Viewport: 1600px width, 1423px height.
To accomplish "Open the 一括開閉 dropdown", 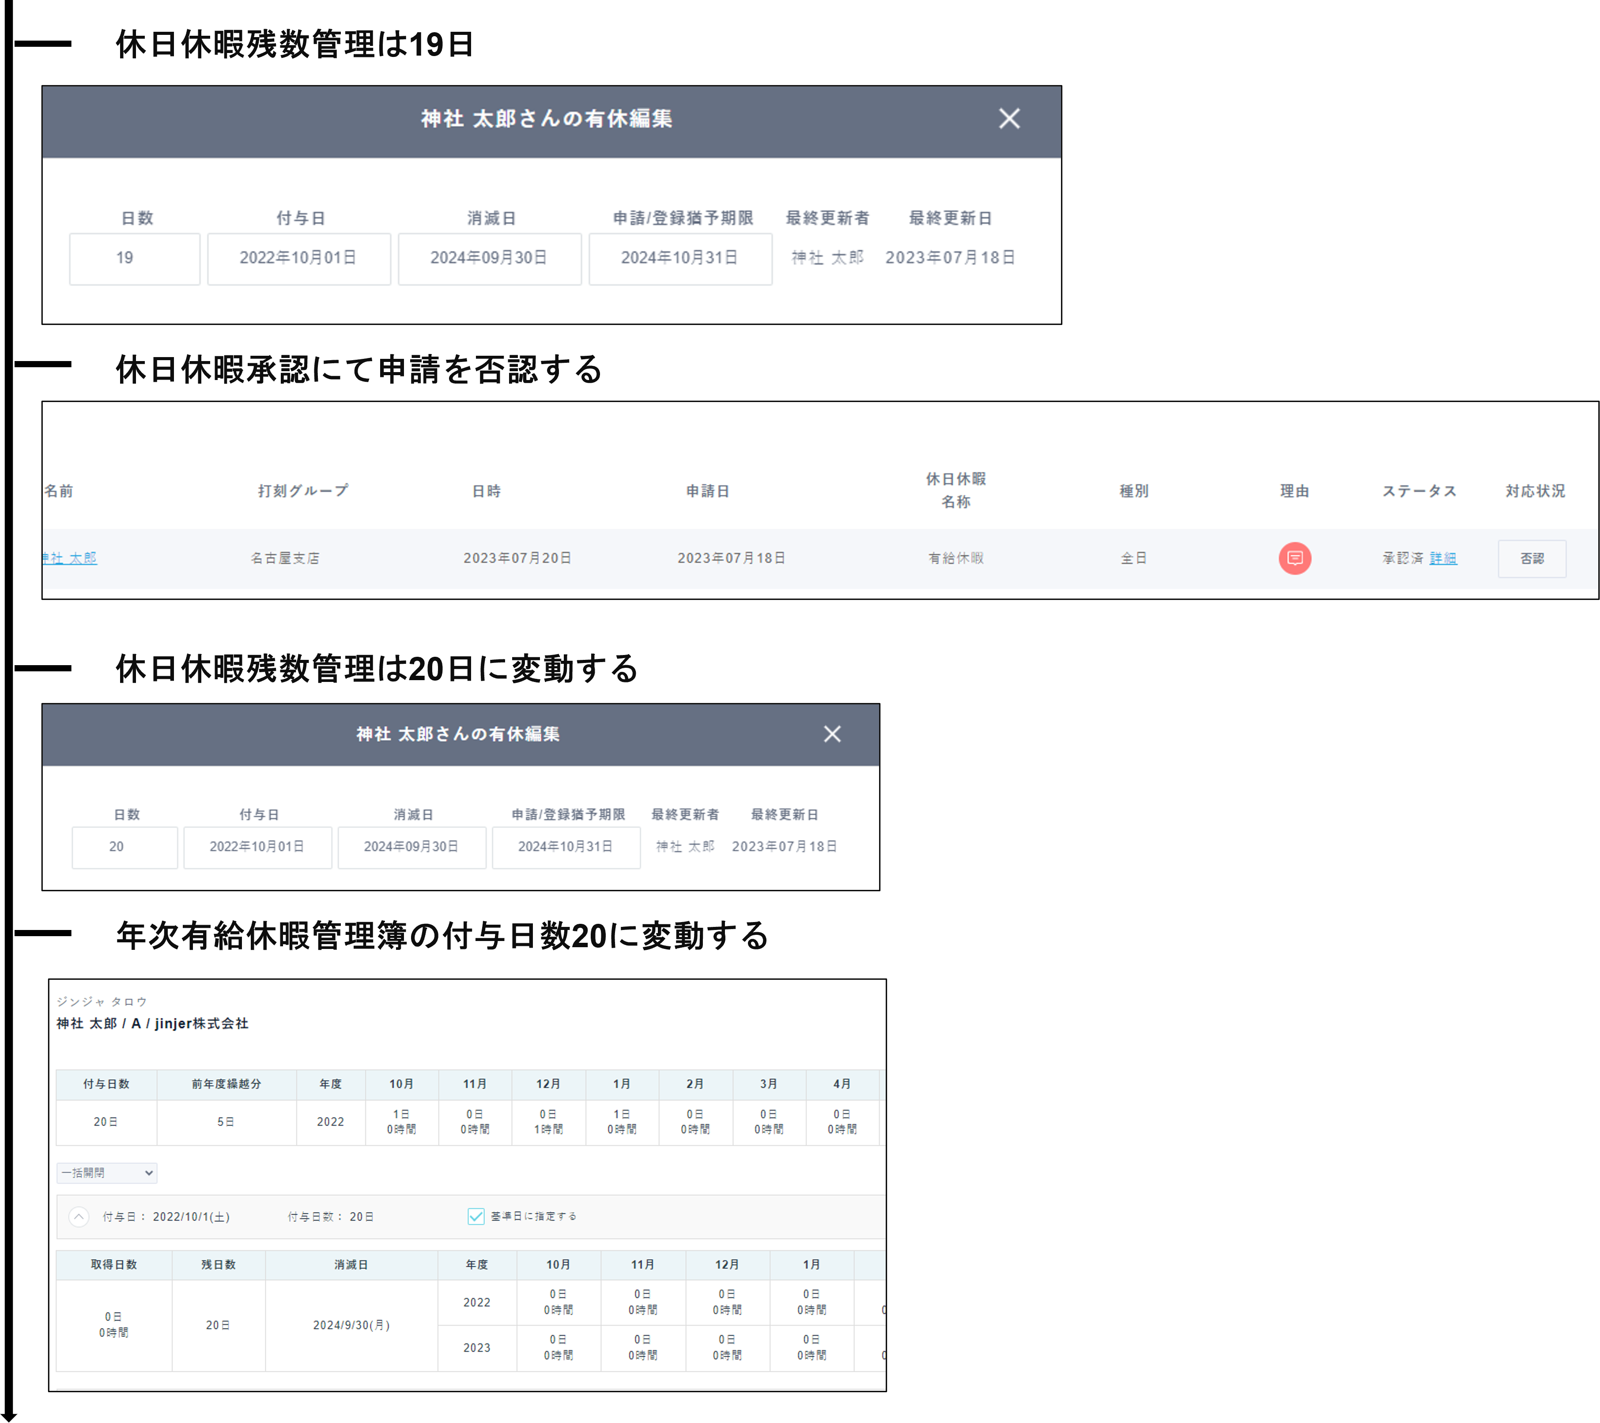I will pyautogui.click(x=107, y=1173).
